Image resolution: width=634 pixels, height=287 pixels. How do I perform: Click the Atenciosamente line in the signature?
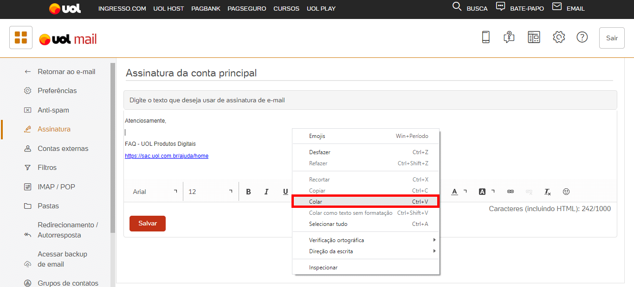[145, 121]
